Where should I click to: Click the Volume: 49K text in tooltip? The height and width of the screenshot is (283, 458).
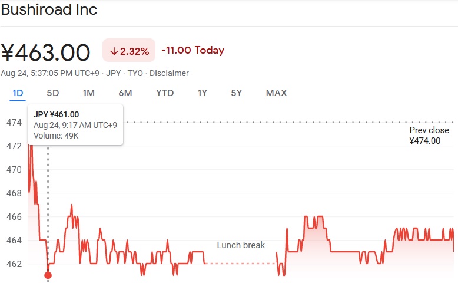point(56,136)
